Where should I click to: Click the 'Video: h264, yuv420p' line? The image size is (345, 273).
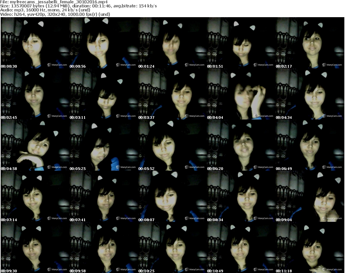pos(55,14)
